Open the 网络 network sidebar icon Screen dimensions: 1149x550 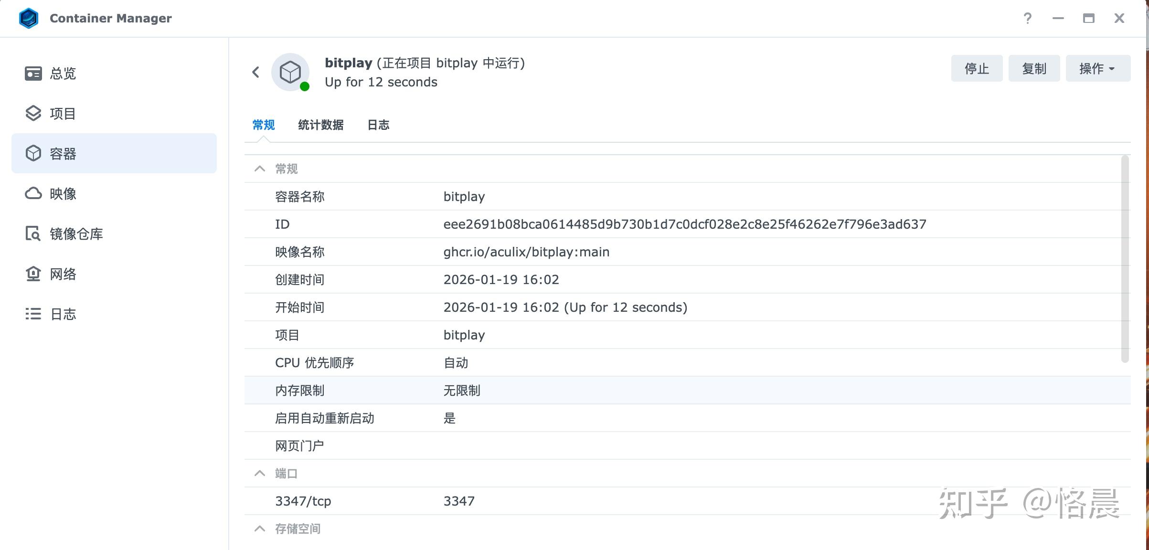pyautogui.click(x=33, y=274)
